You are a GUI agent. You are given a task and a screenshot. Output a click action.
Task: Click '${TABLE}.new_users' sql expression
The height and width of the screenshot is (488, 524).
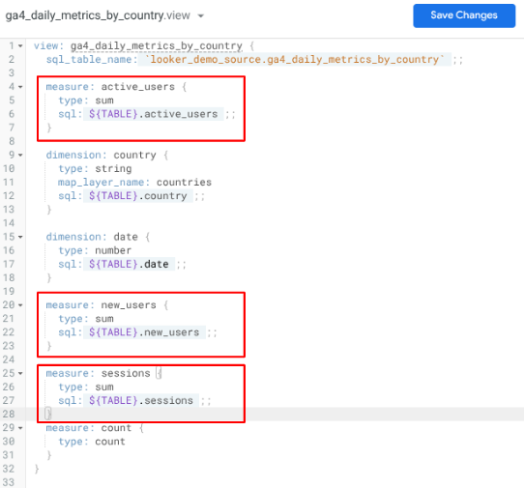pyautogui.click(x=144, y=332)
